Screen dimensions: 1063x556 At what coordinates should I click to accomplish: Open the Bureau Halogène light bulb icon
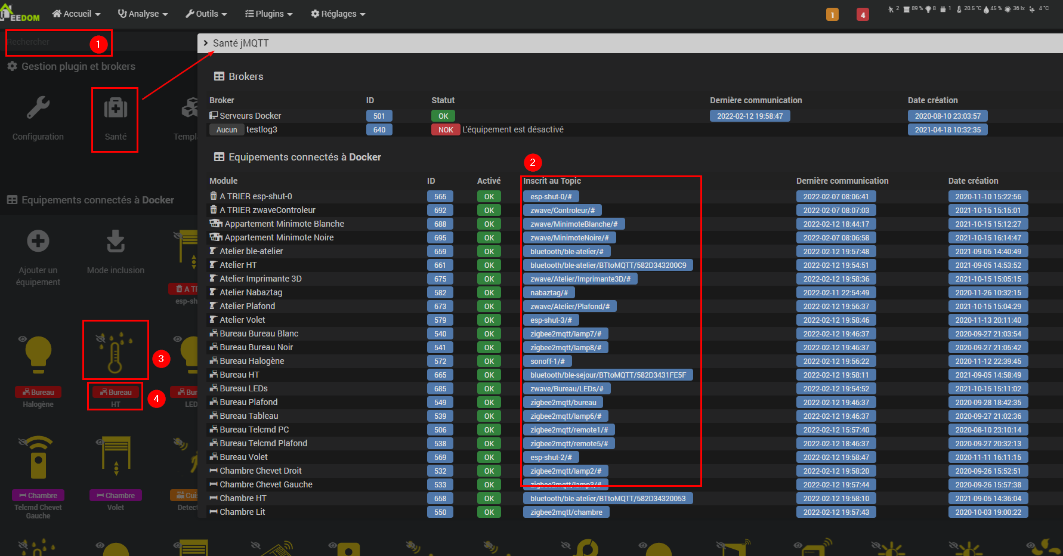click(38, 352)
